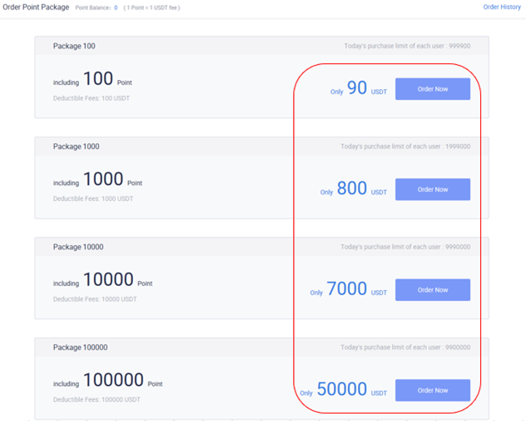Screen dimensions: 526x421
Task: Select the Package 100000 header title
Action: point(80,348)
